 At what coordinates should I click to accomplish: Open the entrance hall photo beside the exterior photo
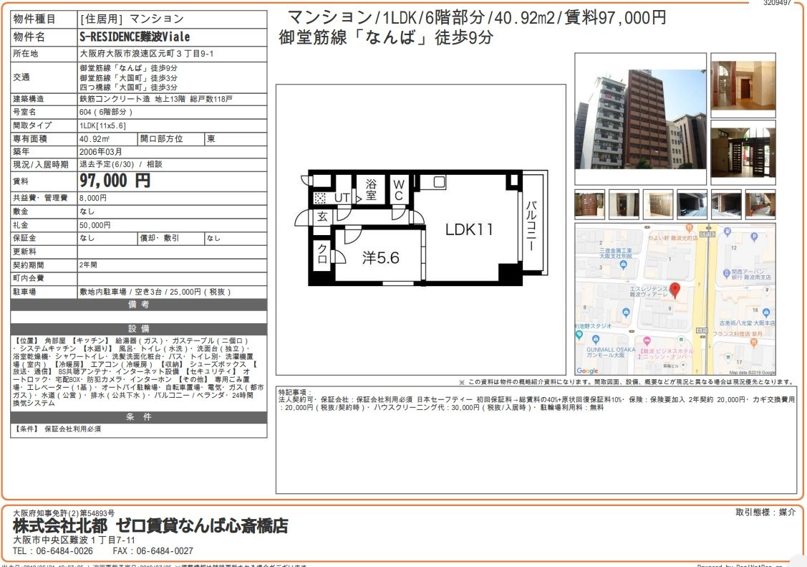pyautogui.click(x=743, y=85)
